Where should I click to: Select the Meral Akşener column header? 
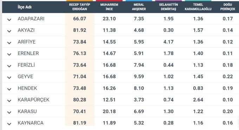click(139, 7)
